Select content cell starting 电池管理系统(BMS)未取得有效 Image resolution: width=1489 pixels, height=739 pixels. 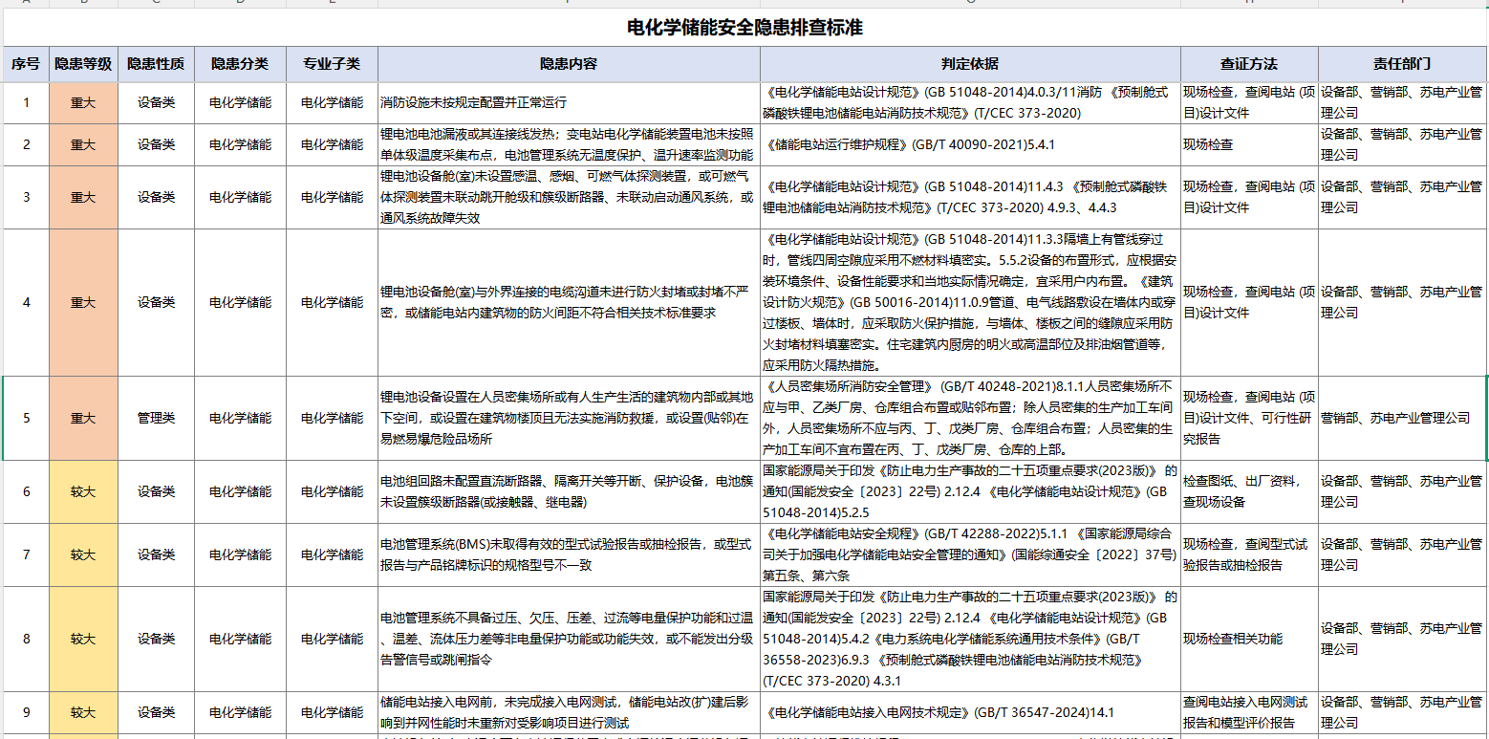(x=569, y=554)
